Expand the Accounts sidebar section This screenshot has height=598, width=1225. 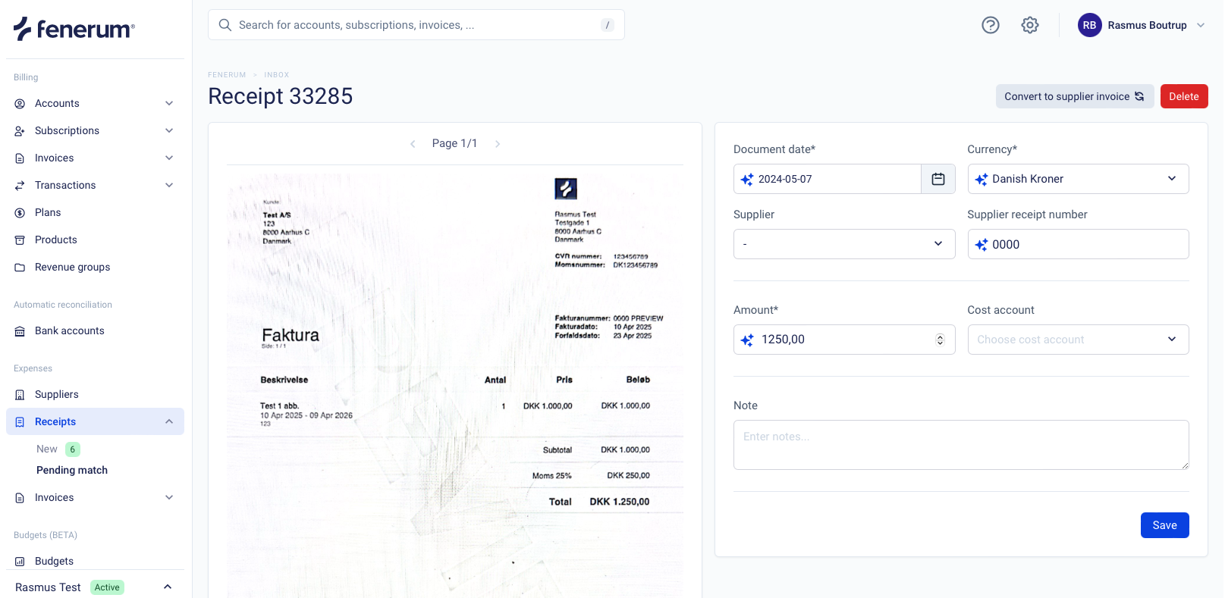point(169,103)
